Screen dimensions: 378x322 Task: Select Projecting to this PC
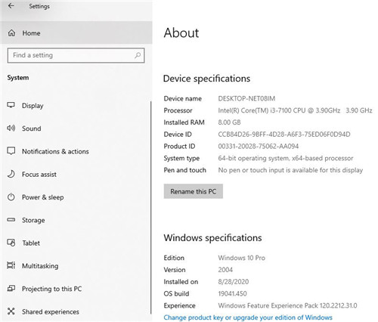pos(51,289)
